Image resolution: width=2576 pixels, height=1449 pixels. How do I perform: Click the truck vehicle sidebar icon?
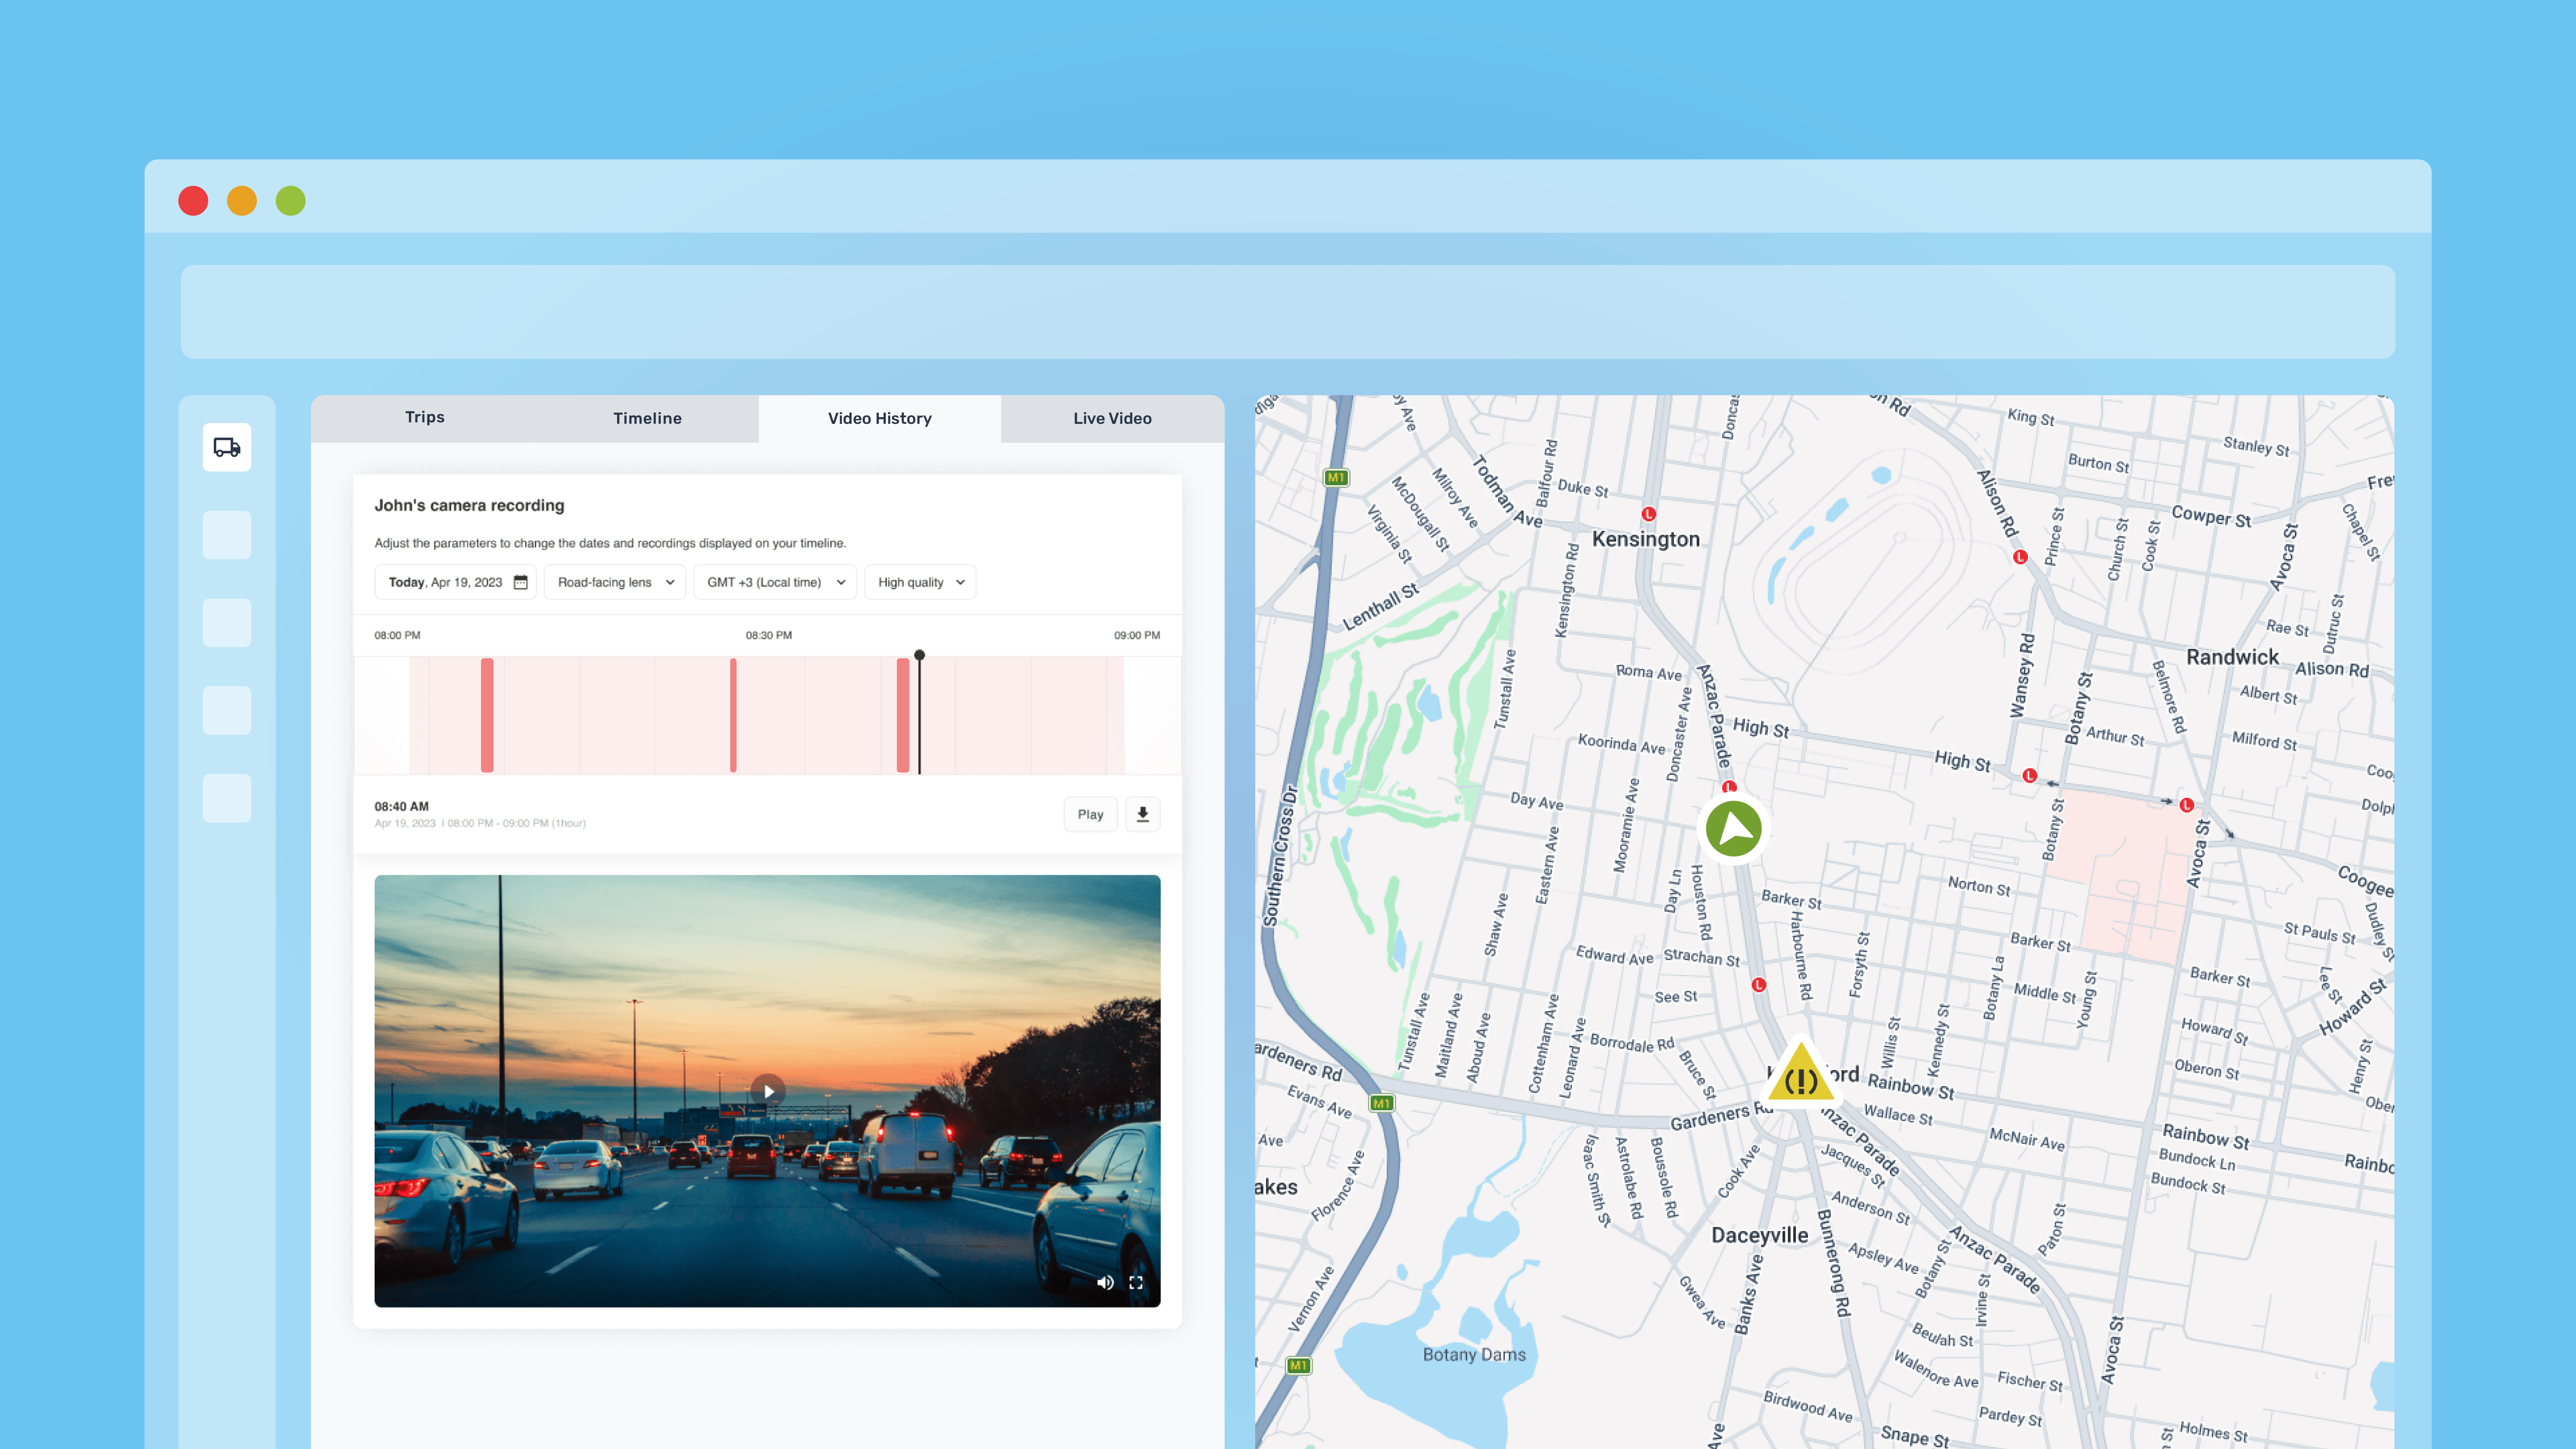pyautogui.click(x=227, y=447)
